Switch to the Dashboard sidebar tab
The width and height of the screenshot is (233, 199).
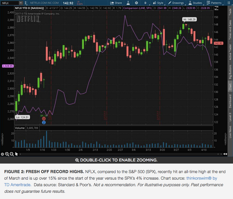tap(230, 101)
